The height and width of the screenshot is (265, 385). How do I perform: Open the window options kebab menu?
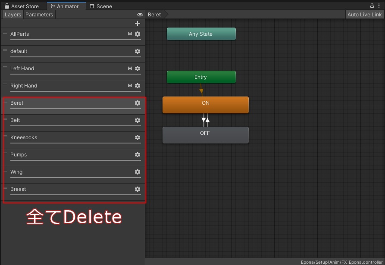[379, 6]
